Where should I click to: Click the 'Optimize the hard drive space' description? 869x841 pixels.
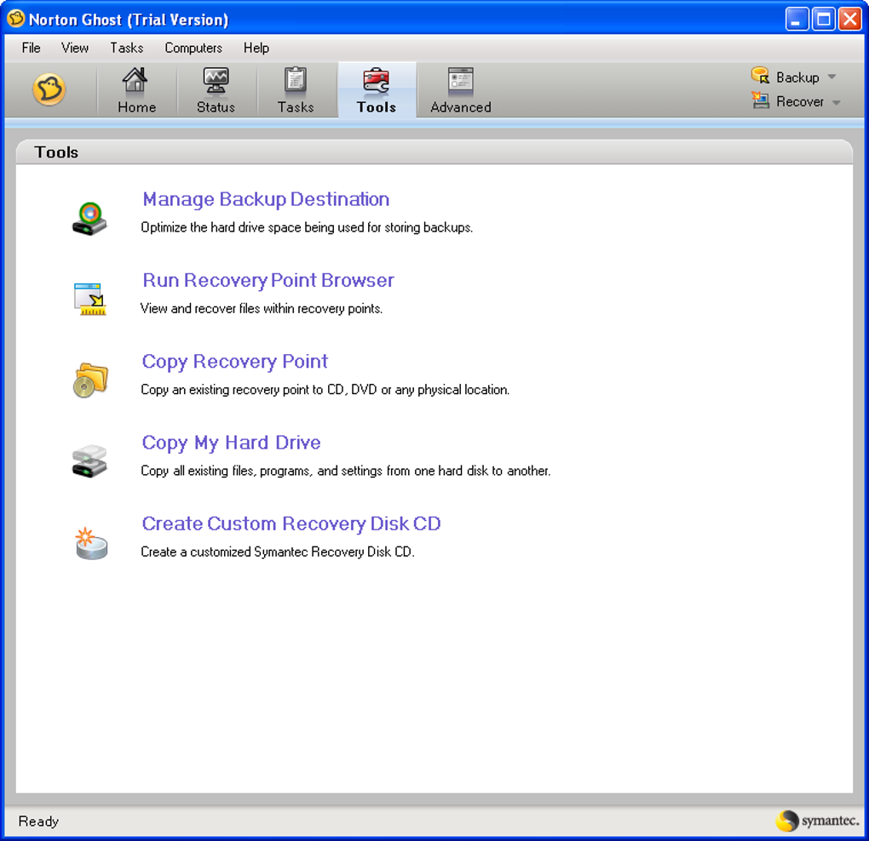307,227
